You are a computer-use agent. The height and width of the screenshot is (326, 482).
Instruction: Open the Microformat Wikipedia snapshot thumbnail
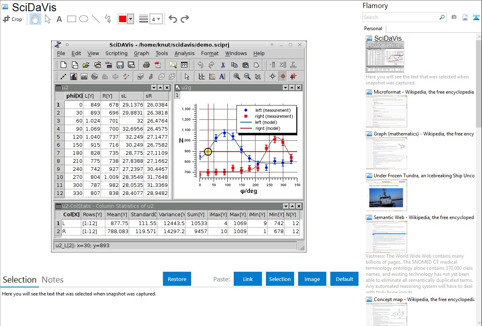(386, 111)
